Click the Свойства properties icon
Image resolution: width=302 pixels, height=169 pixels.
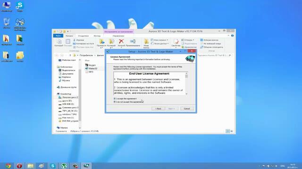pyautogui.click(x=176, y=43)
